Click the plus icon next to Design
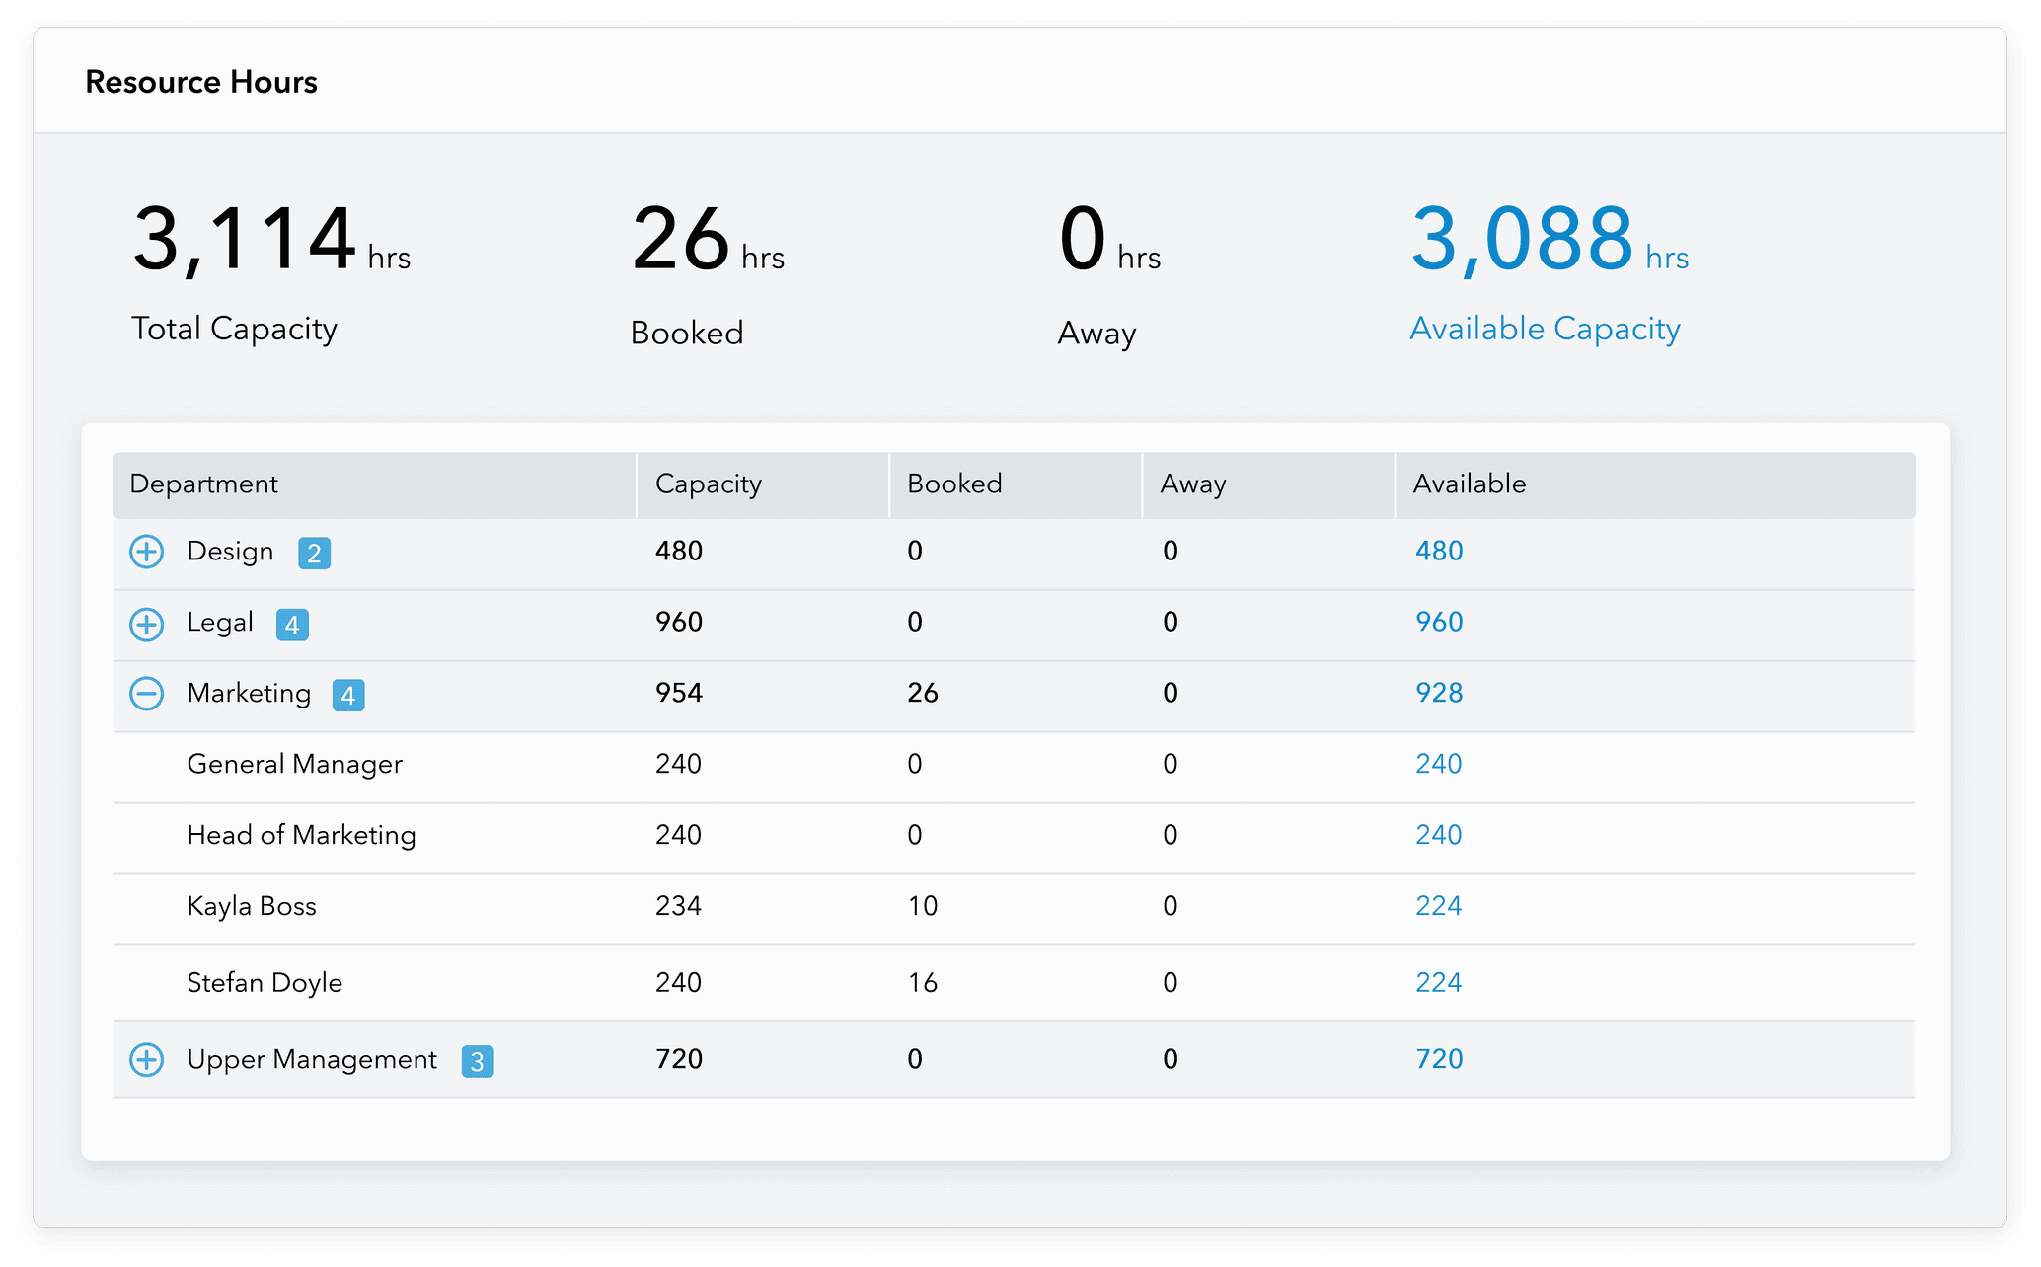Screen dimensions: 2041x1267 point(147,552)
